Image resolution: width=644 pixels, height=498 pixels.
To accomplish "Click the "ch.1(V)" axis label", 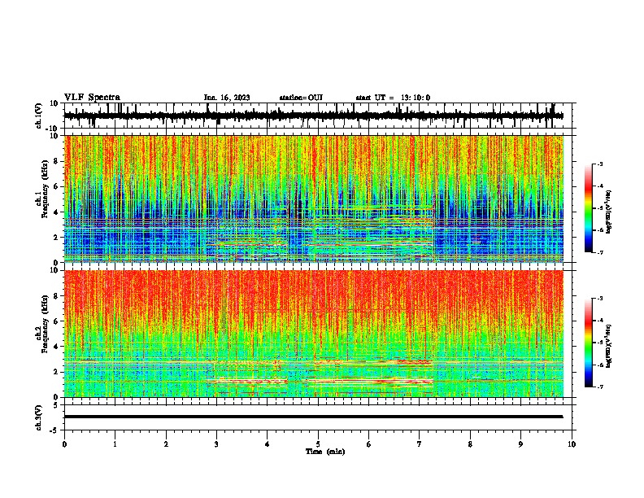I will 39,116.
